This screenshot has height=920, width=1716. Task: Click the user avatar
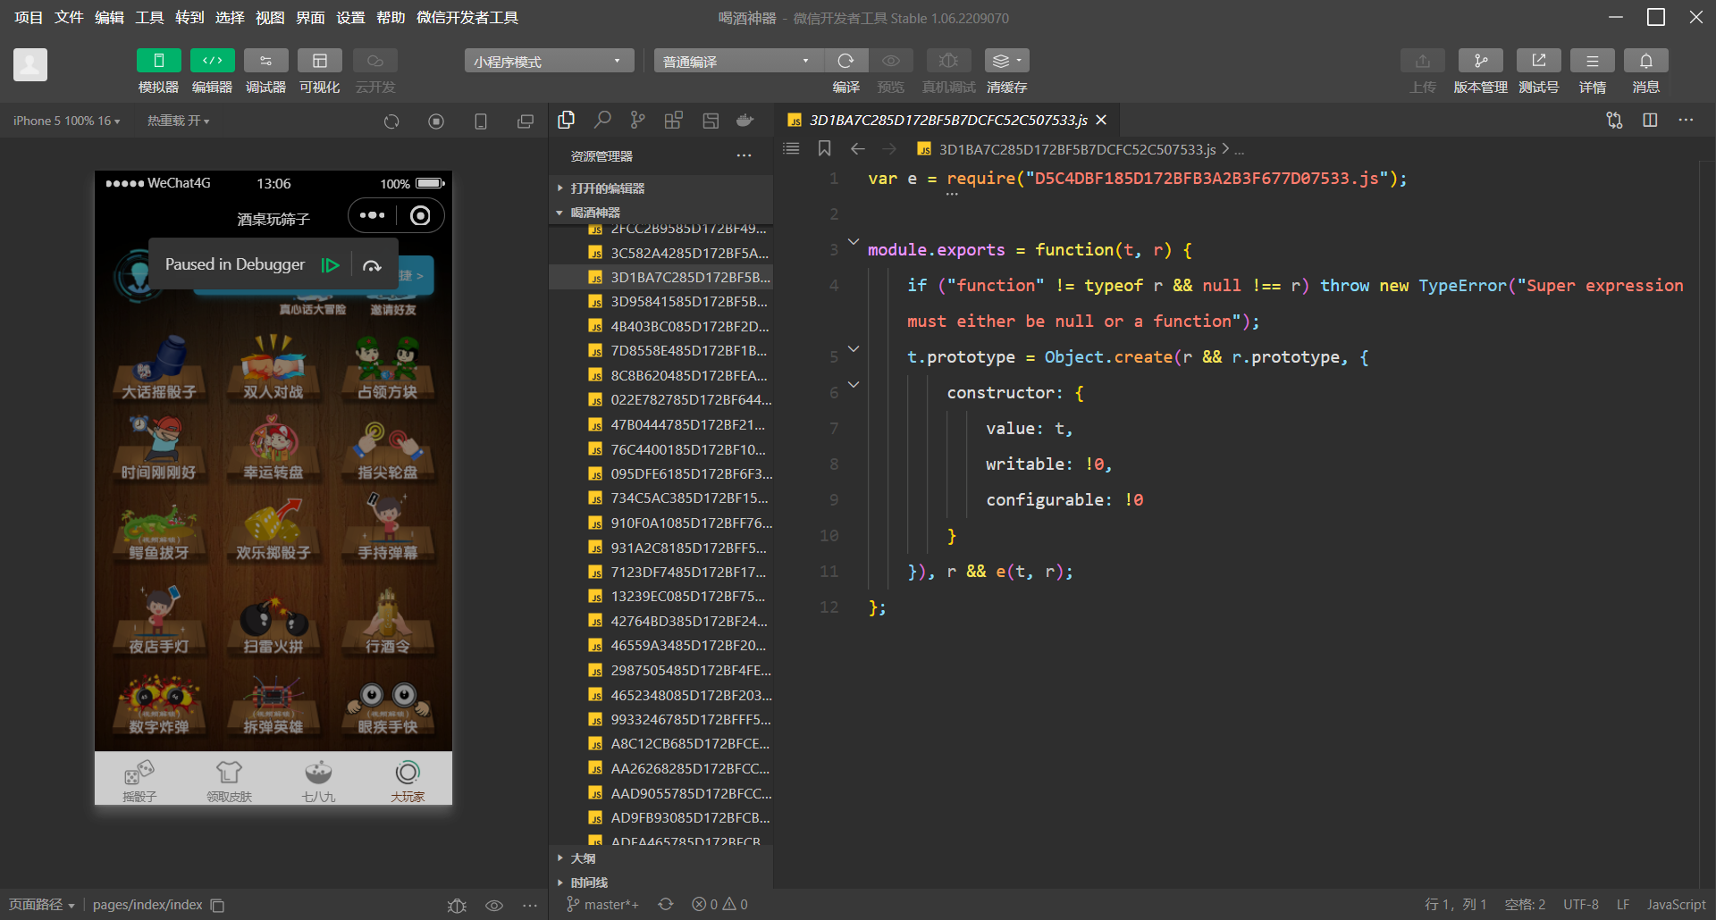(30, 64)
